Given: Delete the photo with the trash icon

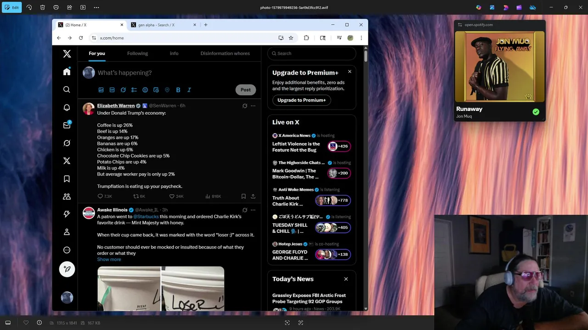Looking at the screenshot, I should coord(43,7).
